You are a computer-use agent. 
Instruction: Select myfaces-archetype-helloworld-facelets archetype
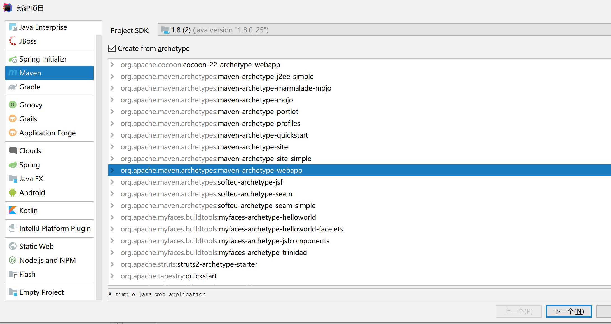359,229
